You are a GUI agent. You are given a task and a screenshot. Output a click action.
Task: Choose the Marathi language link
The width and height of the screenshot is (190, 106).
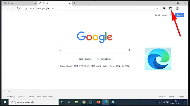[93, 66]
